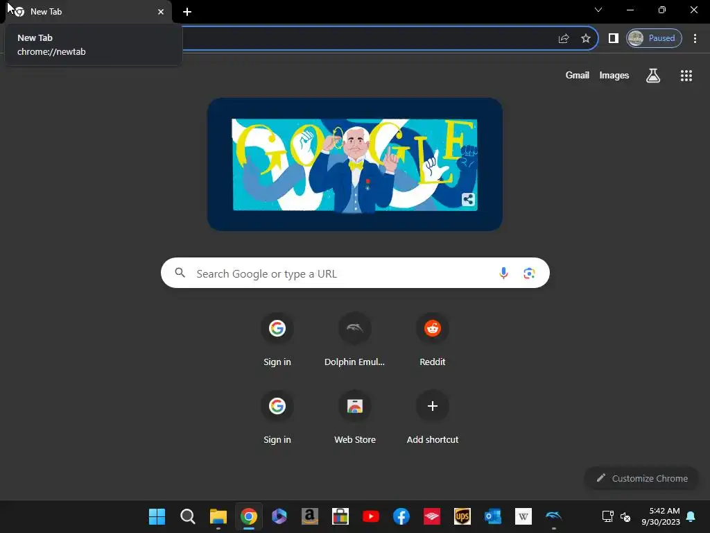This screenshot has height=533, width=710.
Task: Open File Explorer from taskbar
Action: [218, 516]
